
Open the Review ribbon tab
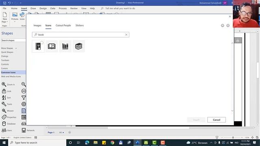[x=74, y=8]
